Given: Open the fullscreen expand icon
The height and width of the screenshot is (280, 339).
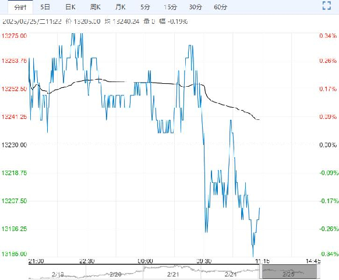Looking at the screenshot, I should click(326, 6).
